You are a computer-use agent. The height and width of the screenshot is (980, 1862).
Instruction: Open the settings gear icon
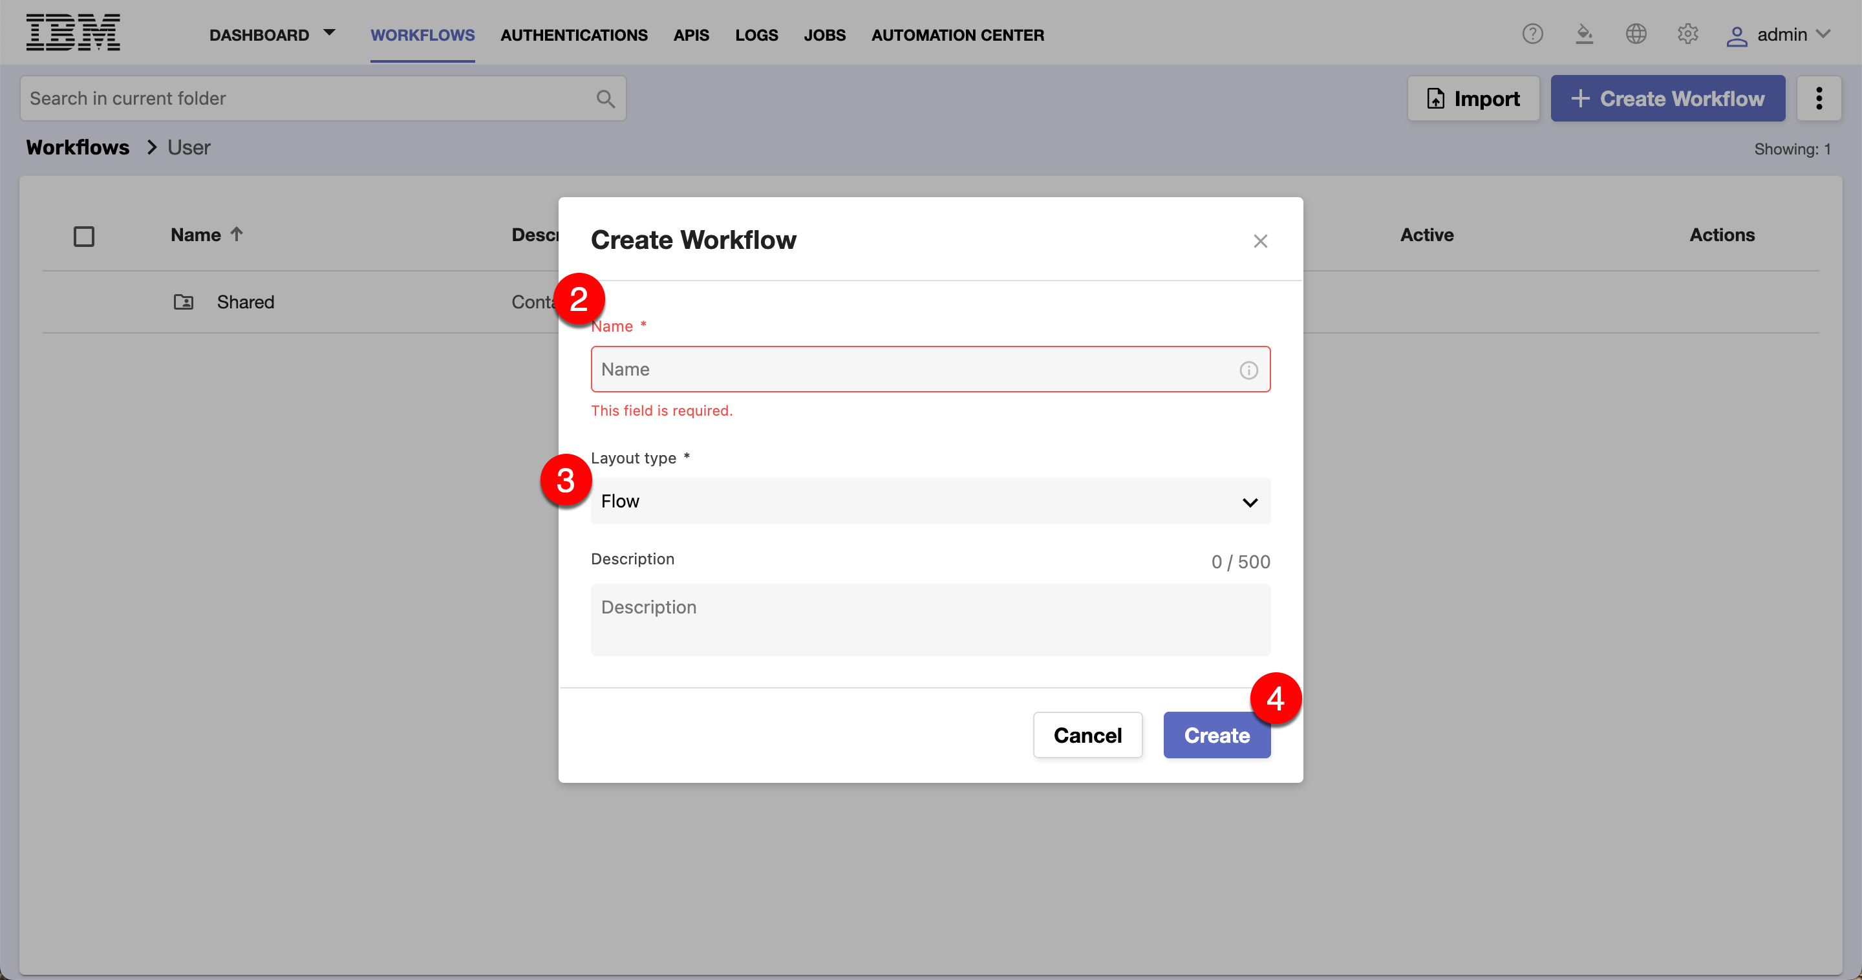click(1688, 34)
